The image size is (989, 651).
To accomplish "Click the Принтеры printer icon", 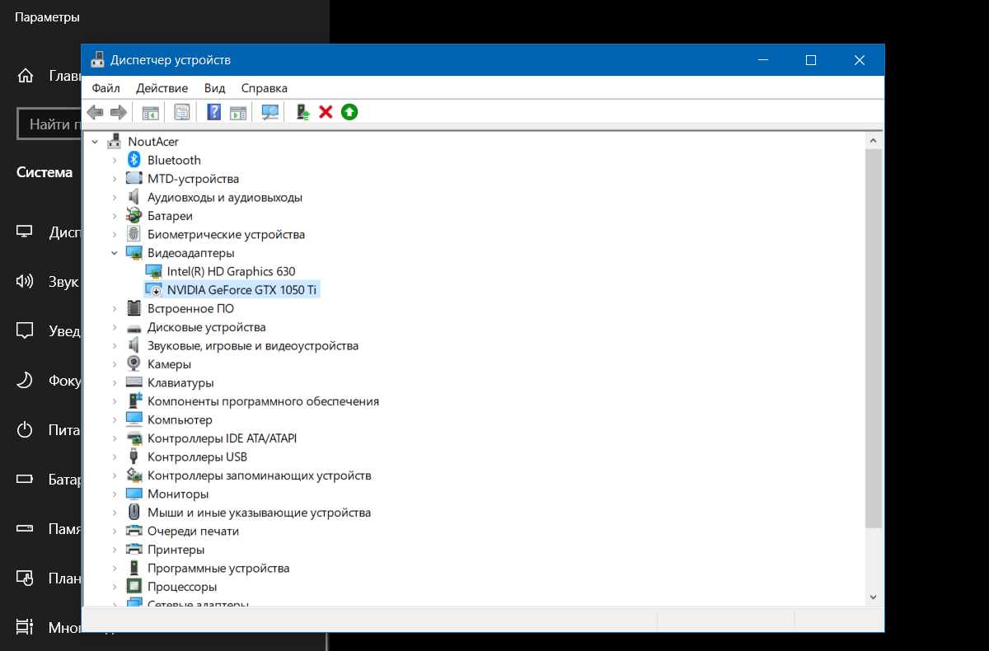I will click(x=134, y=550).
